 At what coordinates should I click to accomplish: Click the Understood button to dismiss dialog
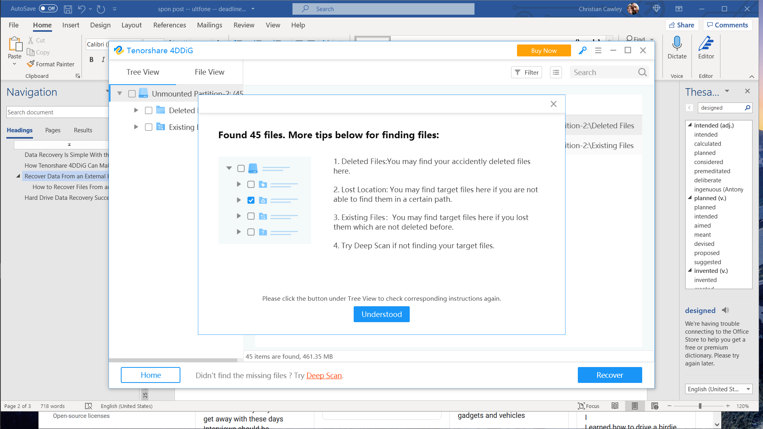pyautogui.click(x=381, y=314)
